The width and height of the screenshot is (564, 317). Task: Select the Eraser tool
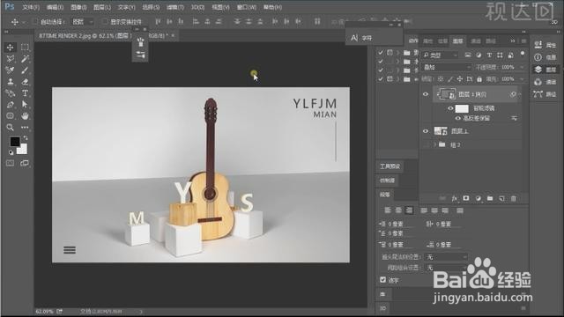[25, 82]
